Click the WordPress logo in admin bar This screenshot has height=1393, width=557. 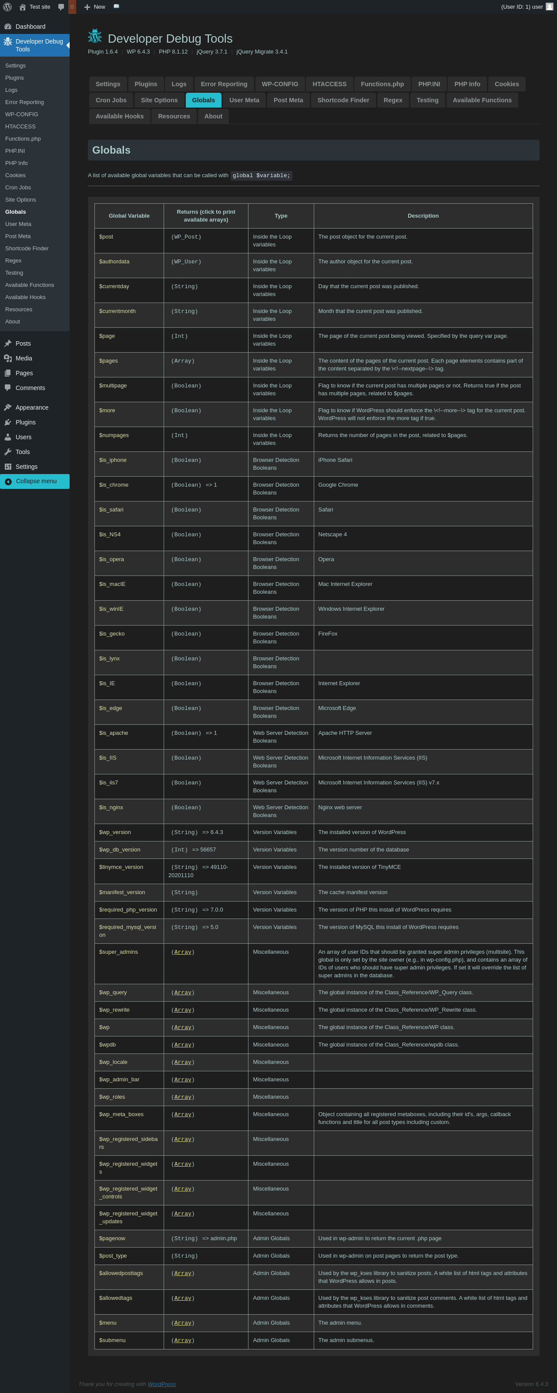(7, 7)
